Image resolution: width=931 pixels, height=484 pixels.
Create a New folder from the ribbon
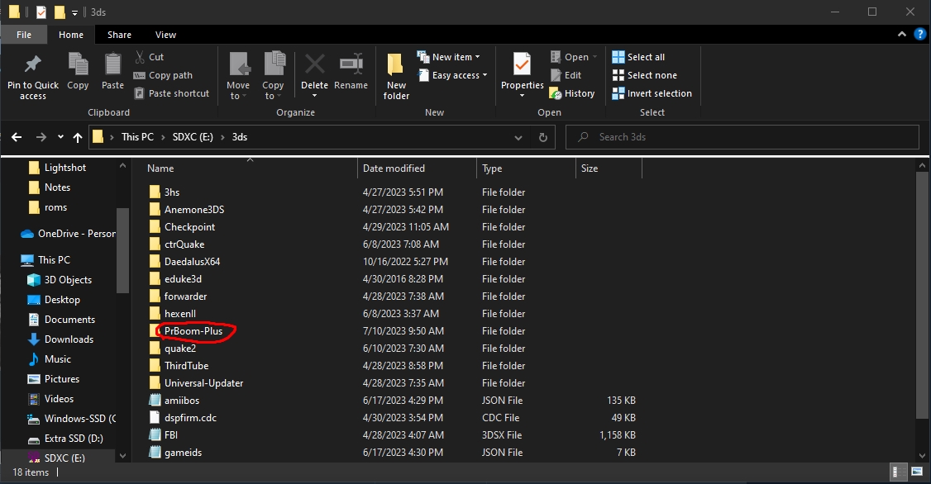396,76
